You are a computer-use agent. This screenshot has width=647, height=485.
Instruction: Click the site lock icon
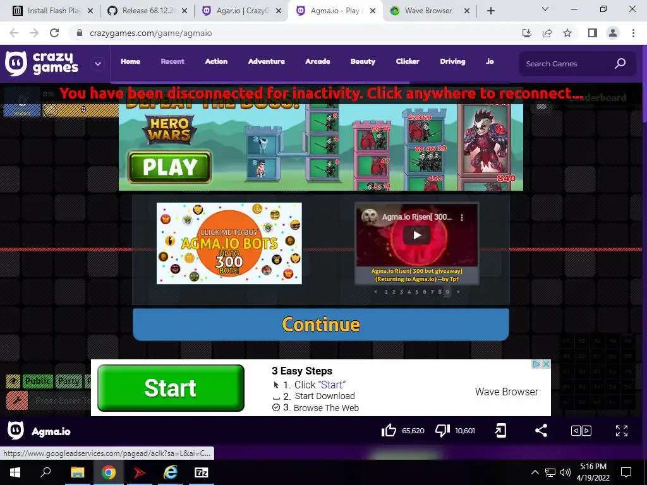[x=80, y=33]
